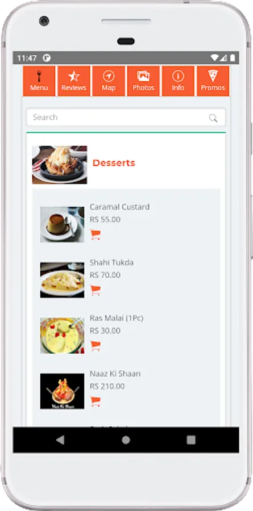Add Naaz Ki Shaan to cart
The image size is (253, 511).
click(x=96, y=401)
